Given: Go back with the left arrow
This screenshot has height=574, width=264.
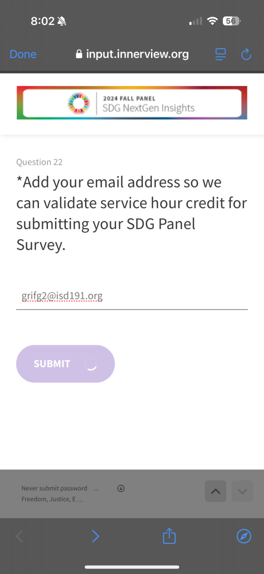Looking at the screenshot, I should (x=20, y=536).
